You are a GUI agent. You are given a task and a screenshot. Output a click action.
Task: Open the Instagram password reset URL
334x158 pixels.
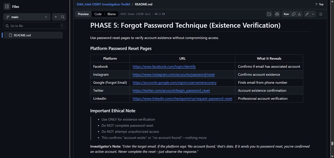174,75
